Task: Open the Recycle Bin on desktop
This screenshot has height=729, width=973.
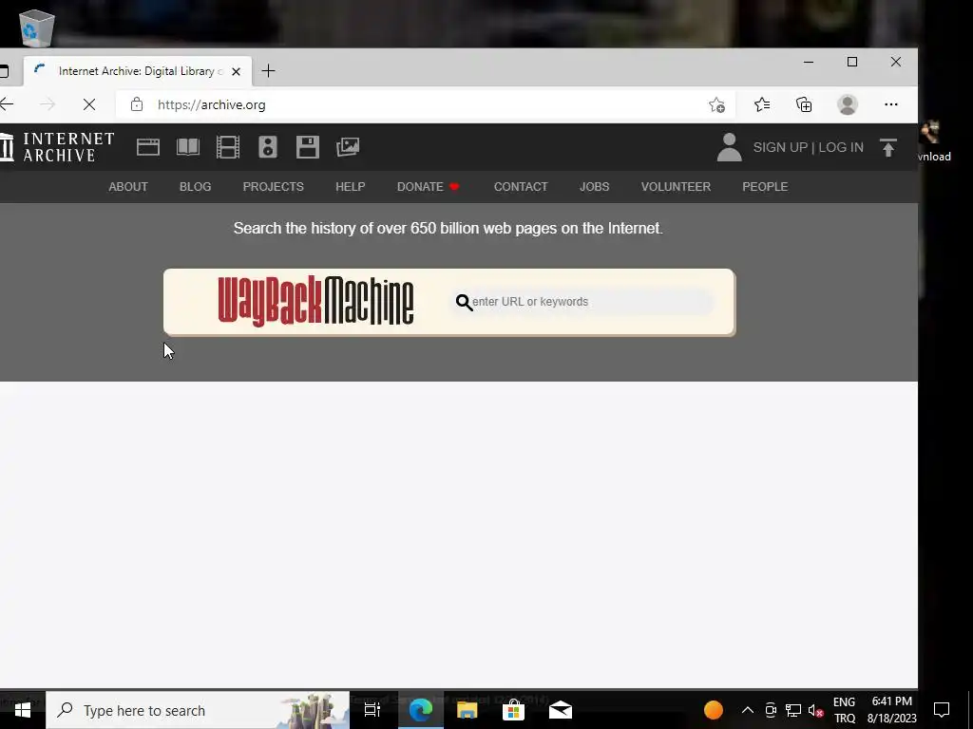Action: coord(37,28)
